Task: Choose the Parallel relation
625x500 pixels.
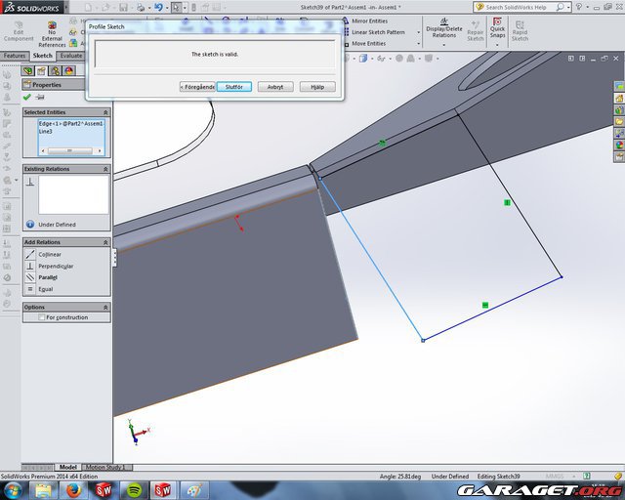Action: tap(47, 277)
